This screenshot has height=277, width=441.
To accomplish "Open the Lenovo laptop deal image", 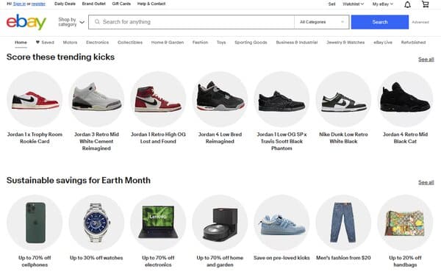I will pos(158,223).
